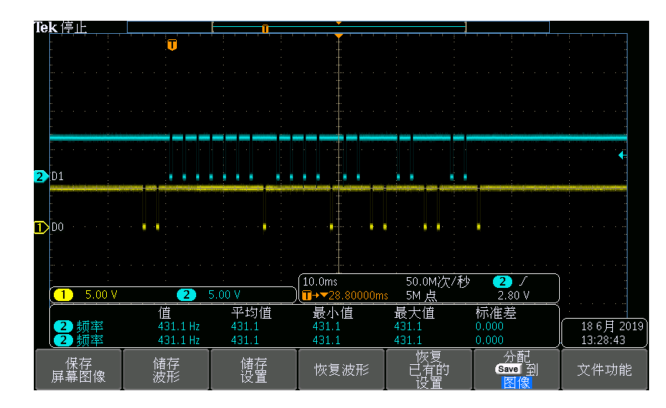Open the 文件功能 file functions menu
Image resolution: width=666 pixels, height=408 pixels.
604,370
